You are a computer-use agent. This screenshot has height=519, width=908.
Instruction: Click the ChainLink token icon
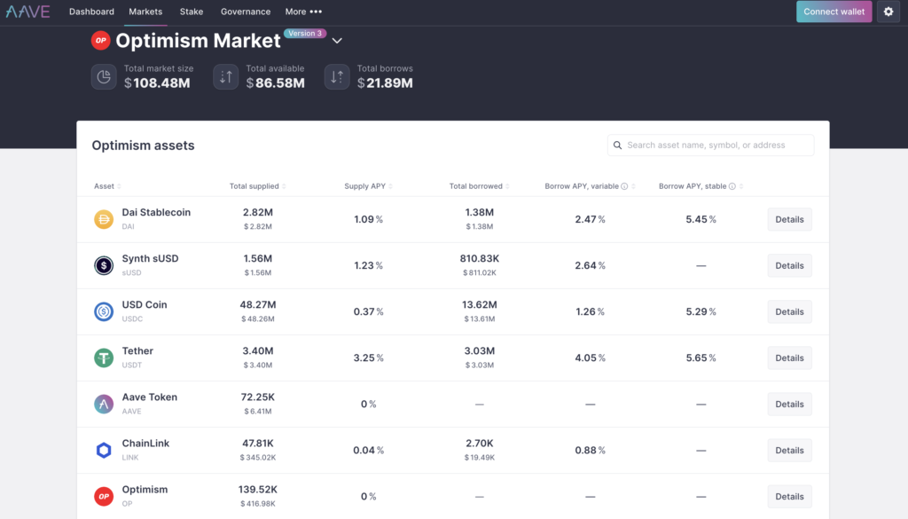pos(104,450)
